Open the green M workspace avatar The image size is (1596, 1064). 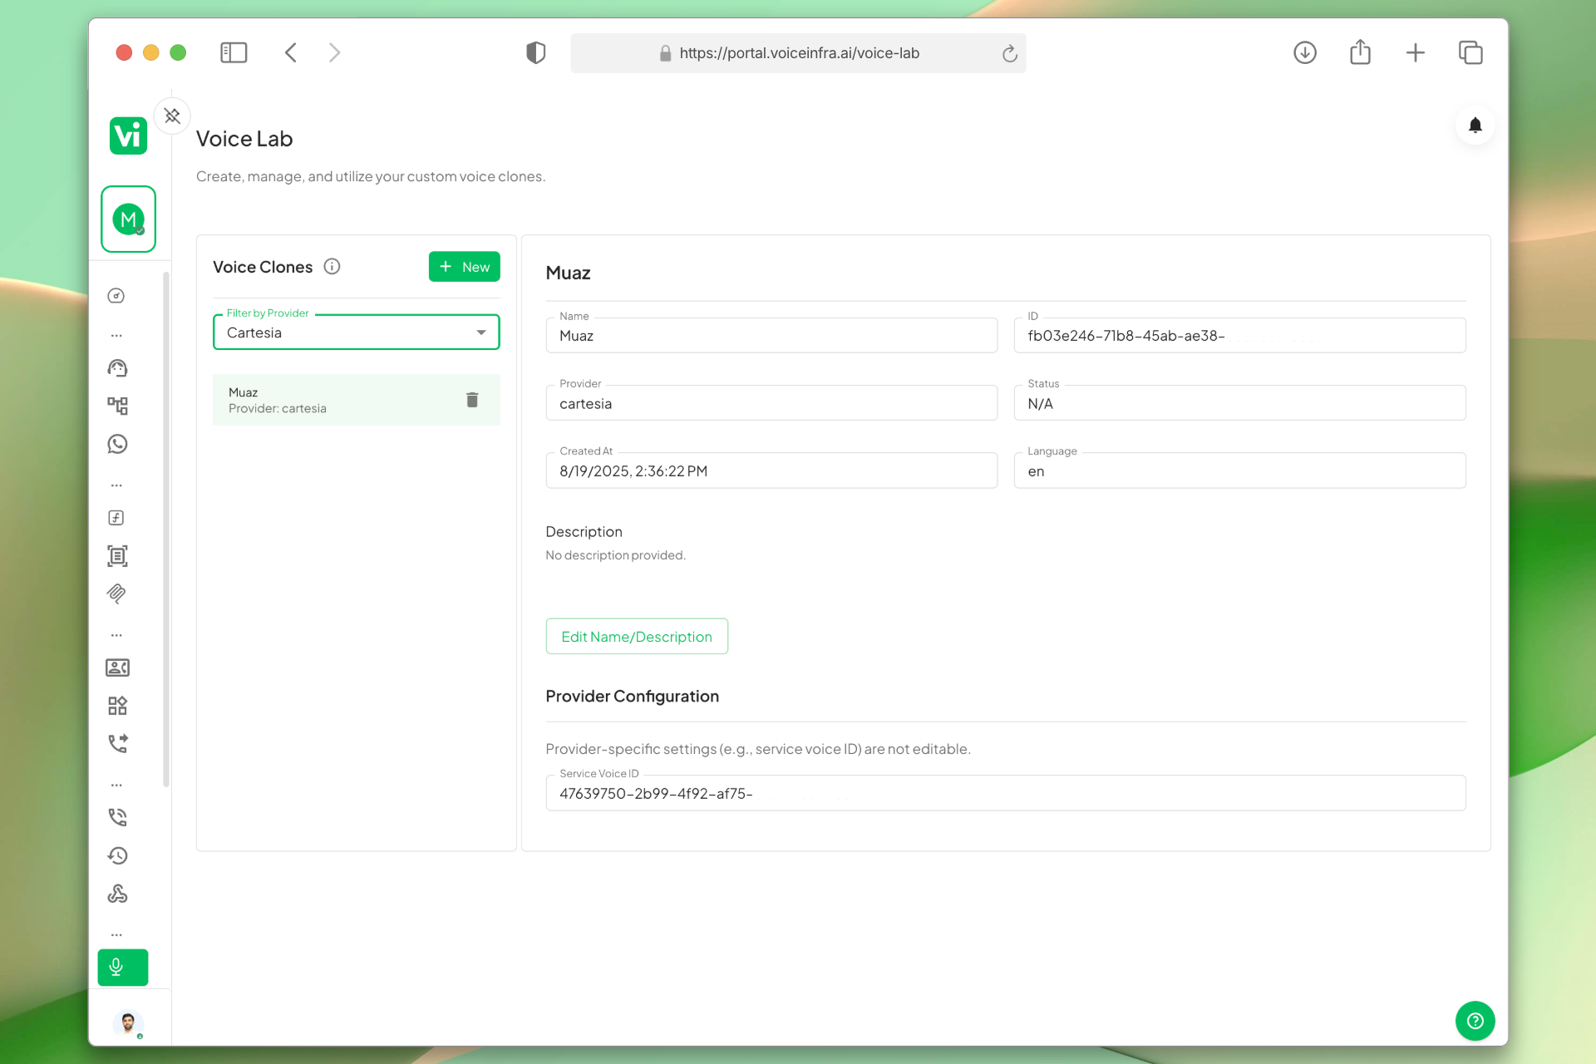pos(128,219)
